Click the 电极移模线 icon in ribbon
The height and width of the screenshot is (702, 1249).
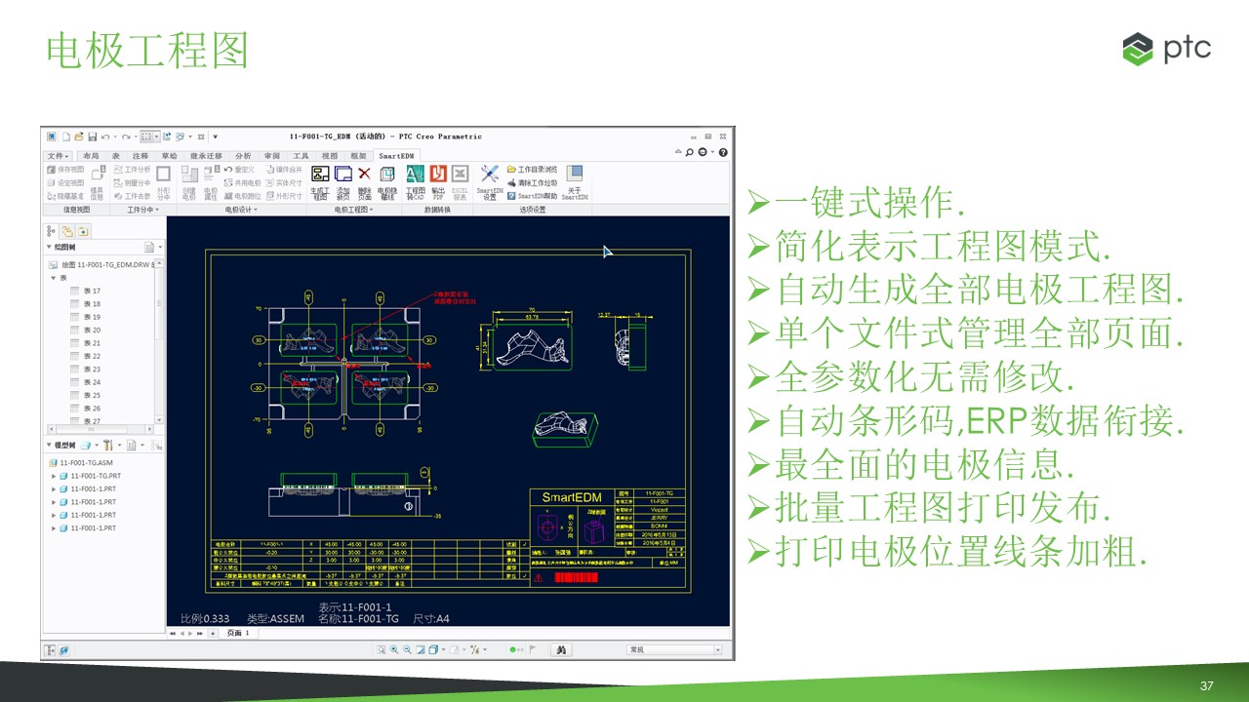[x=387, y=174]
